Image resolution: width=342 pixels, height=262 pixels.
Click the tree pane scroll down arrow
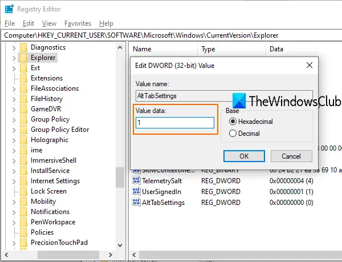click(x=120, y=245)
